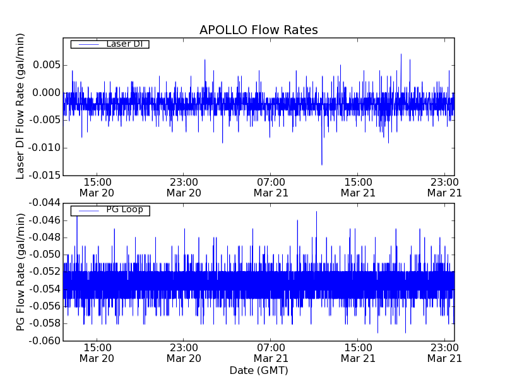Click the -0.044 tick on PG plot

[x=42, y=203]
